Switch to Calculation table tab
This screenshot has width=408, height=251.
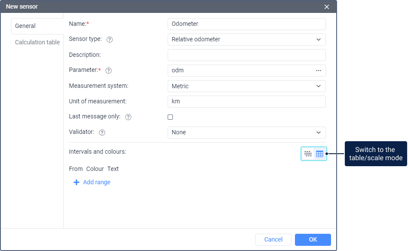pyautogui.click(x=37, y=42)
